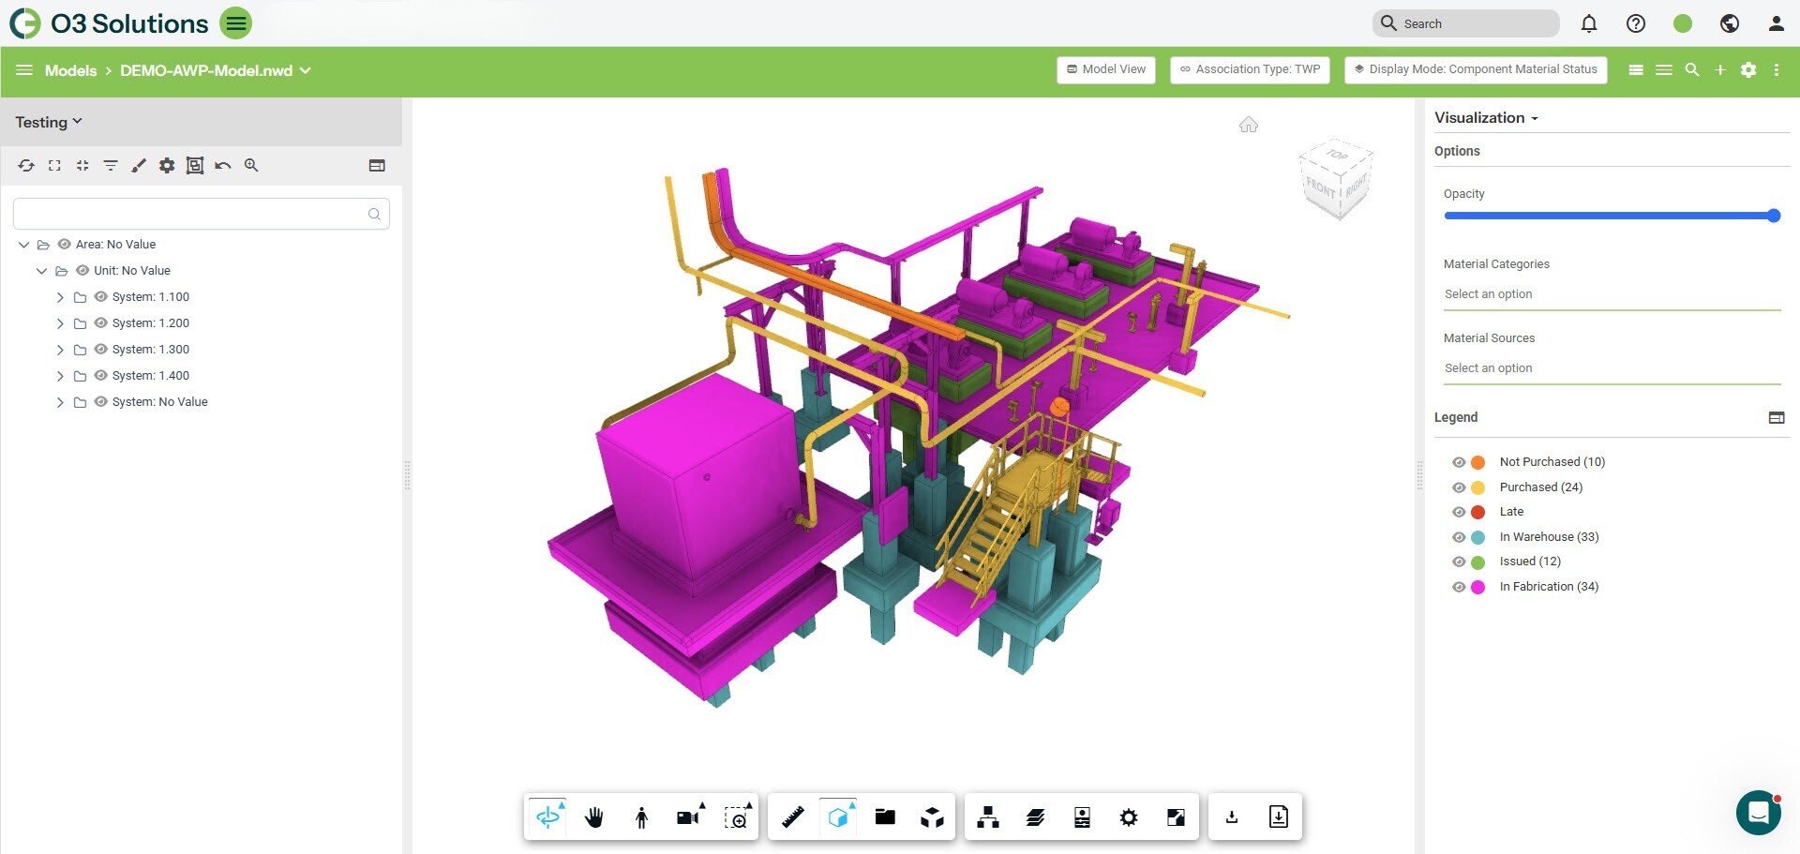Activate the first-person walk tool
1800x854 pixels.
click(x=641, y=817)
